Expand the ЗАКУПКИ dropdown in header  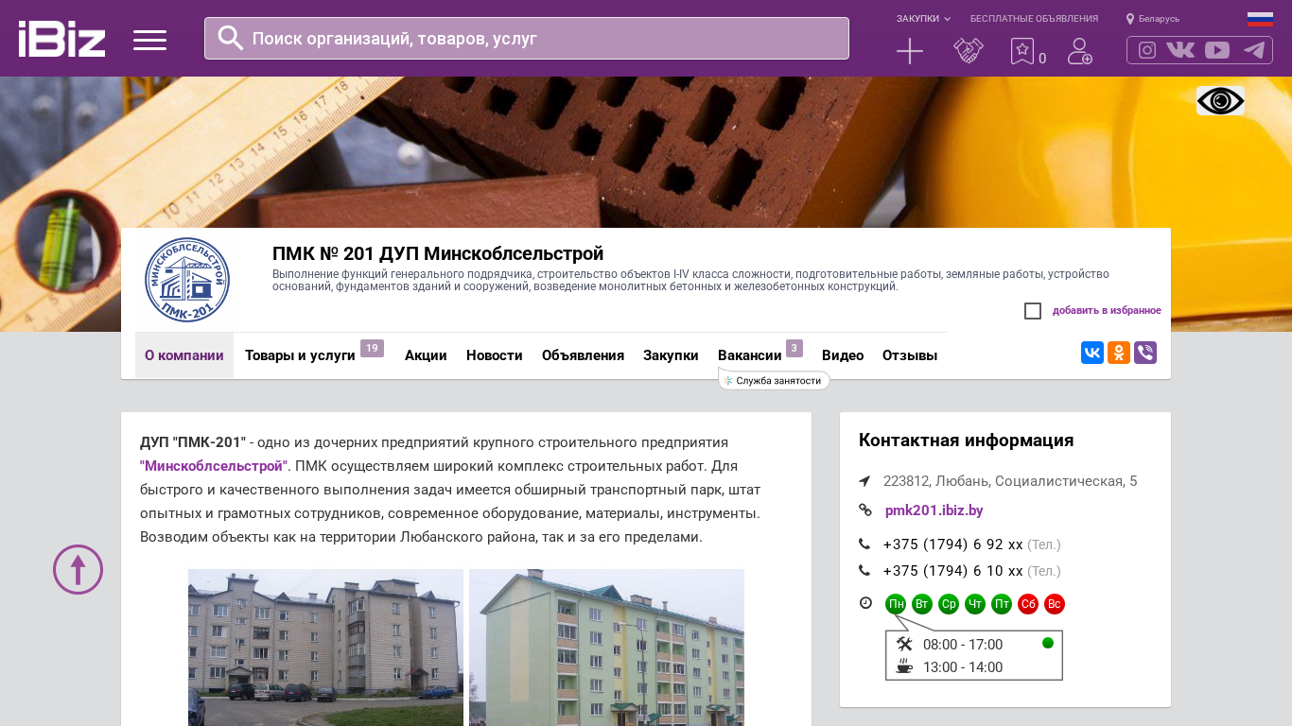click(923, 19)
